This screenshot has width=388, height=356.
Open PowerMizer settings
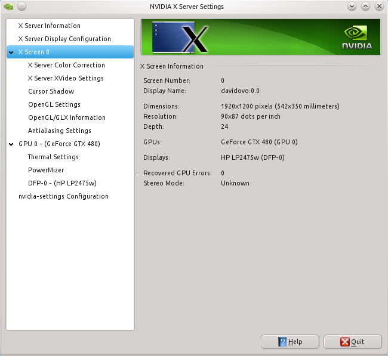(x=46, y=170)
